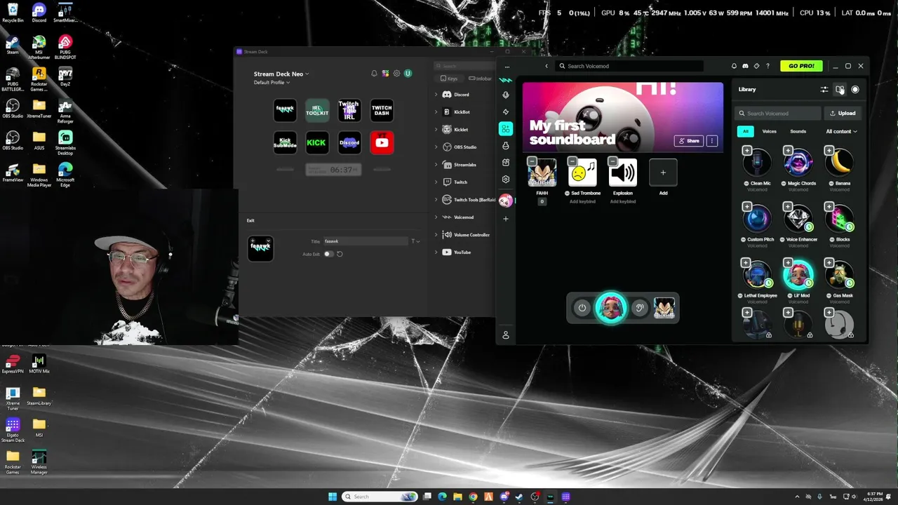
Task: Switch to Sounds tab in Library
Action: pyautogui.click(x=798, y=131)
